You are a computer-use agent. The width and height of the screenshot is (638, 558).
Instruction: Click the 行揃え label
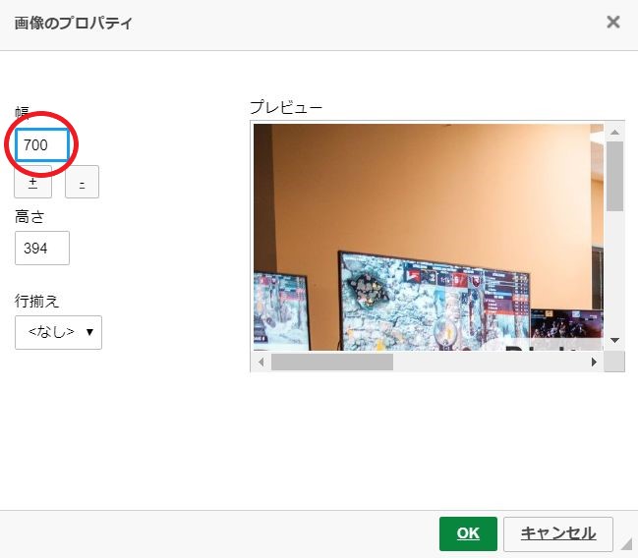(x=37, y=301)
